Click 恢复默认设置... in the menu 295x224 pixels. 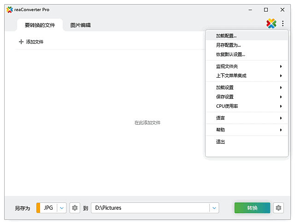(230, 54)
